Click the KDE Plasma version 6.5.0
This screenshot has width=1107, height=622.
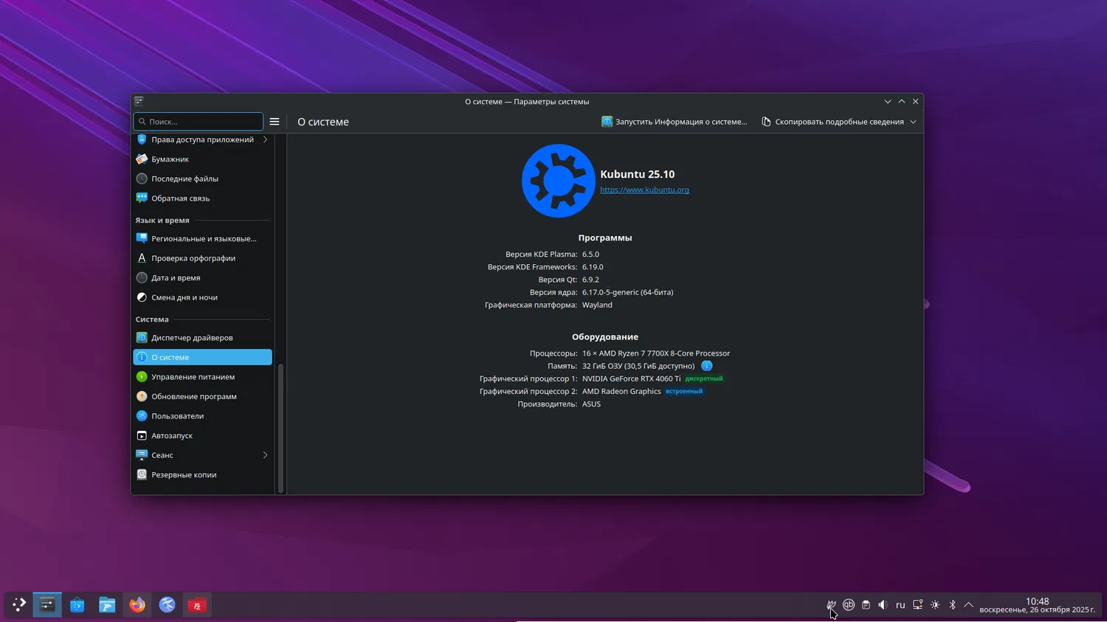click(590, 255)
